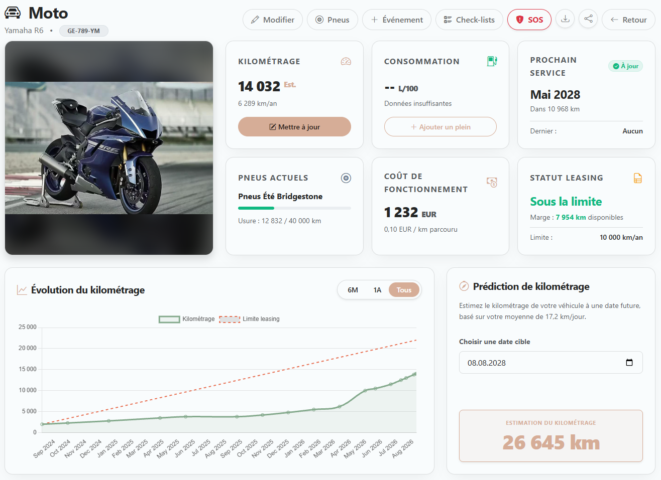This screenshot has height=480, width=661.
Task: Select the Tous chart range
Action: click(404, 290)
